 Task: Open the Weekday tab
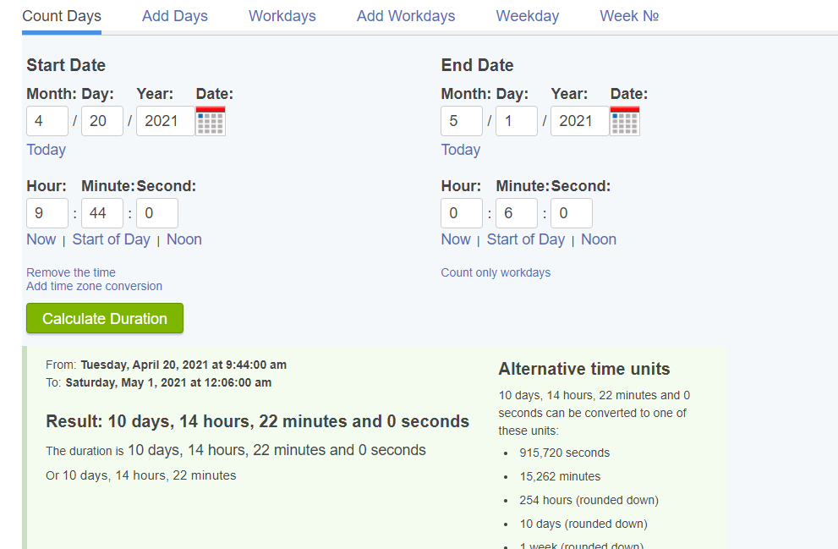[528, 17]
